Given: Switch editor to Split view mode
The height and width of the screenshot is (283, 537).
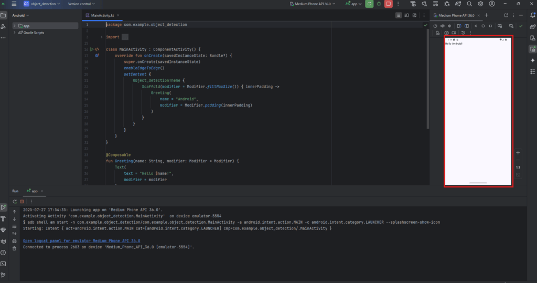Looking at the screenshot, I should (x=406, y=15).
